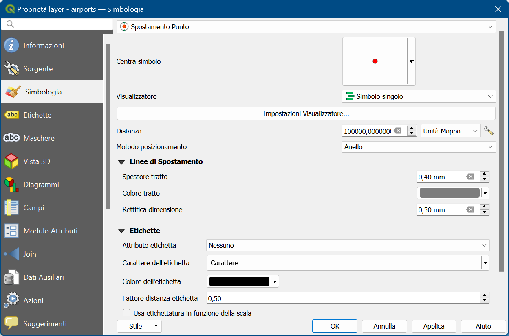Image resolution: width=509 pixels, height=336 pixels.
Task: Collapse the Linee di Spostamento section
Action: [x=121, y=162]
